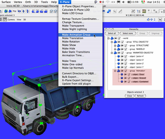Image resolution: width=165 pixels, height=139 pixels.
Task: Click the volume icon in menu bar
Action: tap(123, 2)
